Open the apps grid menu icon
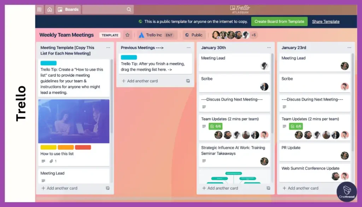Viewport: 362px width, 207px height. tap(40, 10)
